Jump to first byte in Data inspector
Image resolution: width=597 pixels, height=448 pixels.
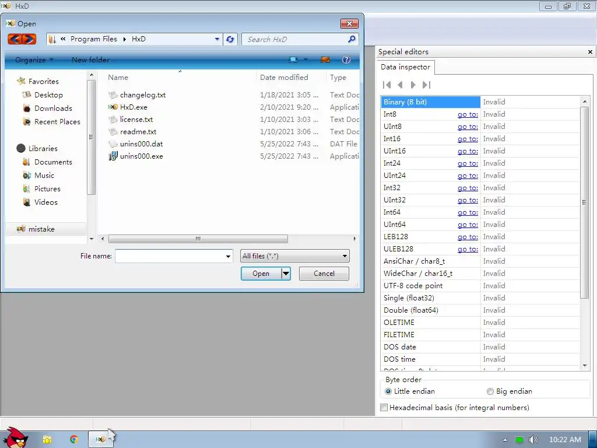(x=387, y=85)
